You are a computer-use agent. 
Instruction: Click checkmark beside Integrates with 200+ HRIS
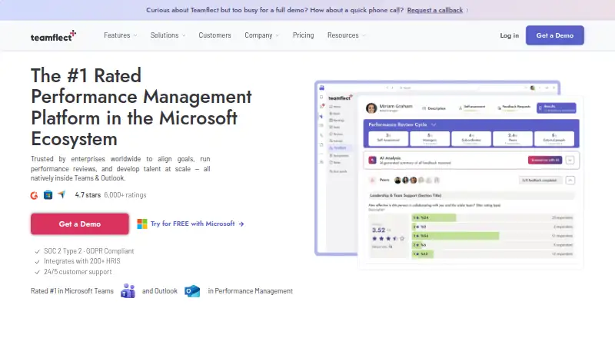(x=37, y=261)
